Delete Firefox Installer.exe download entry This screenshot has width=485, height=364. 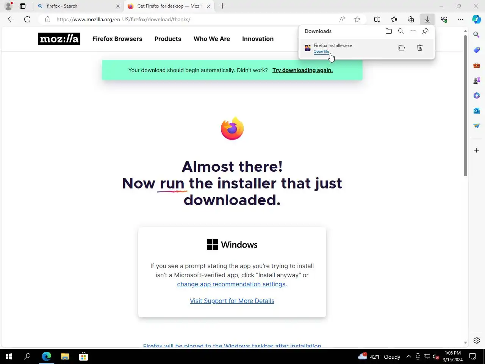[420, 48]
